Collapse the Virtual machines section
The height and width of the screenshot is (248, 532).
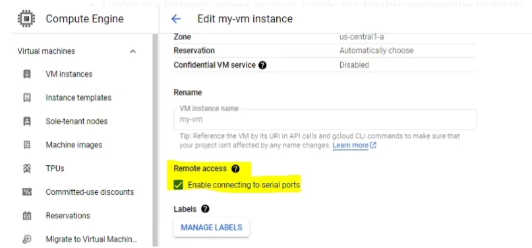click(x=133, y=51)
